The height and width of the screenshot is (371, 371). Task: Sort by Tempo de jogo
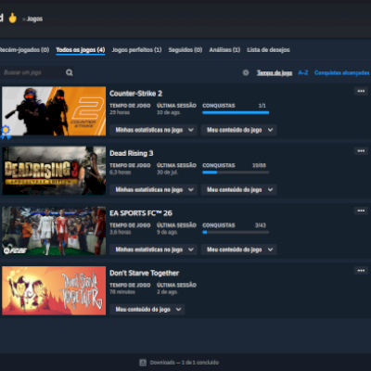pyautogui.click(x=275, y=72)
